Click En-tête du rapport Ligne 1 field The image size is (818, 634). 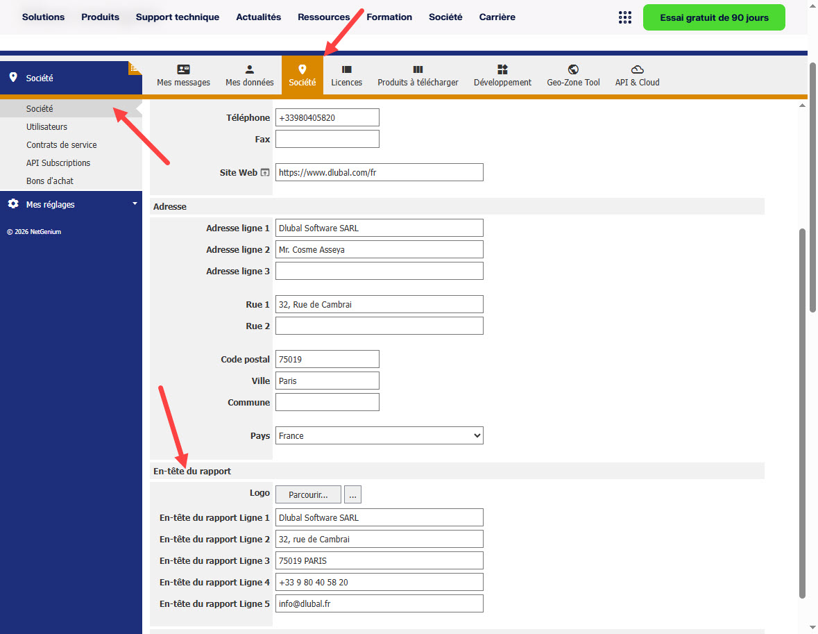[380, 517]
